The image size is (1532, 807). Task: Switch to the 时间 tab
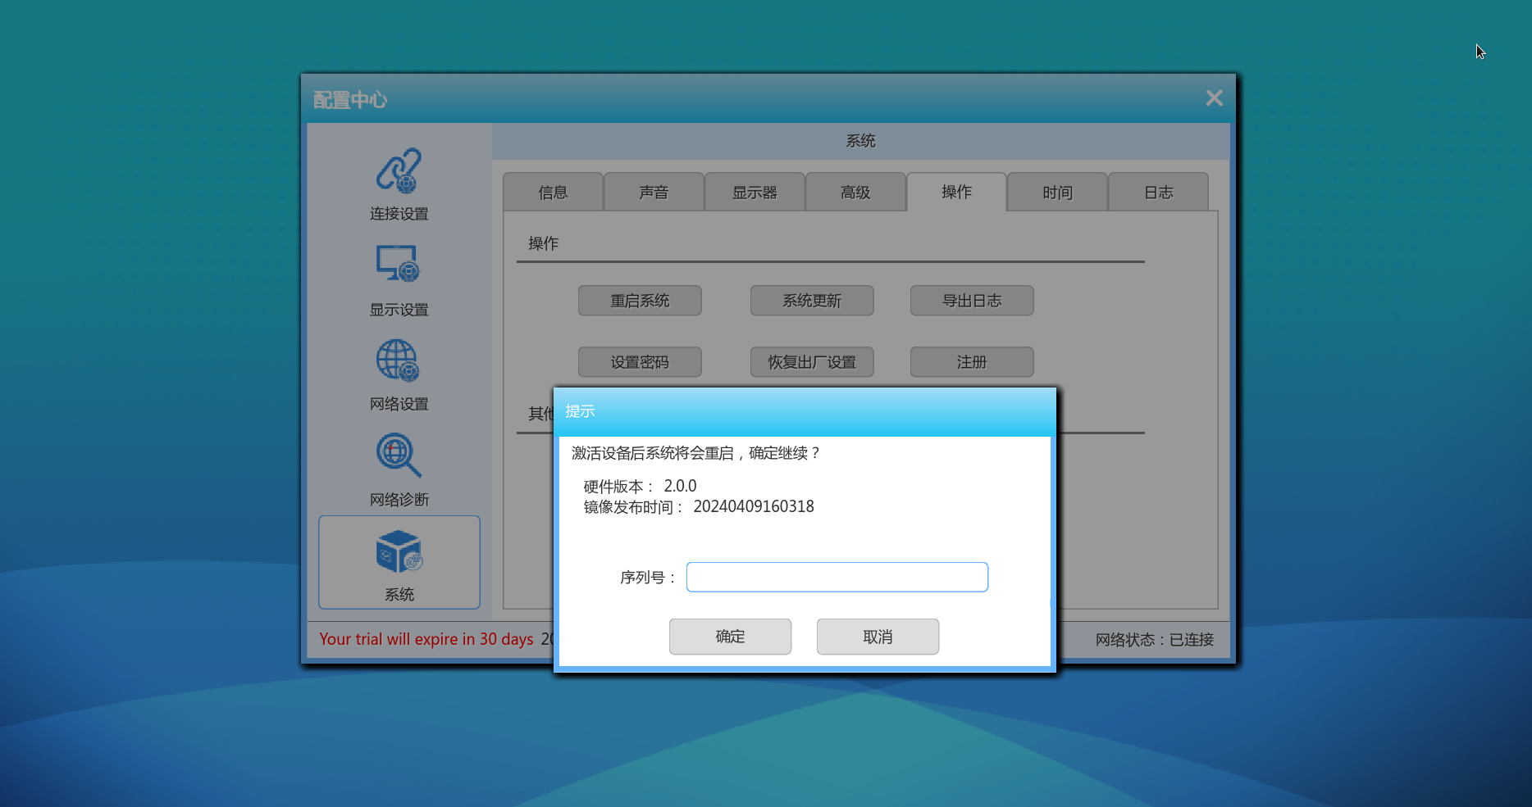[x=1057, y=193]
